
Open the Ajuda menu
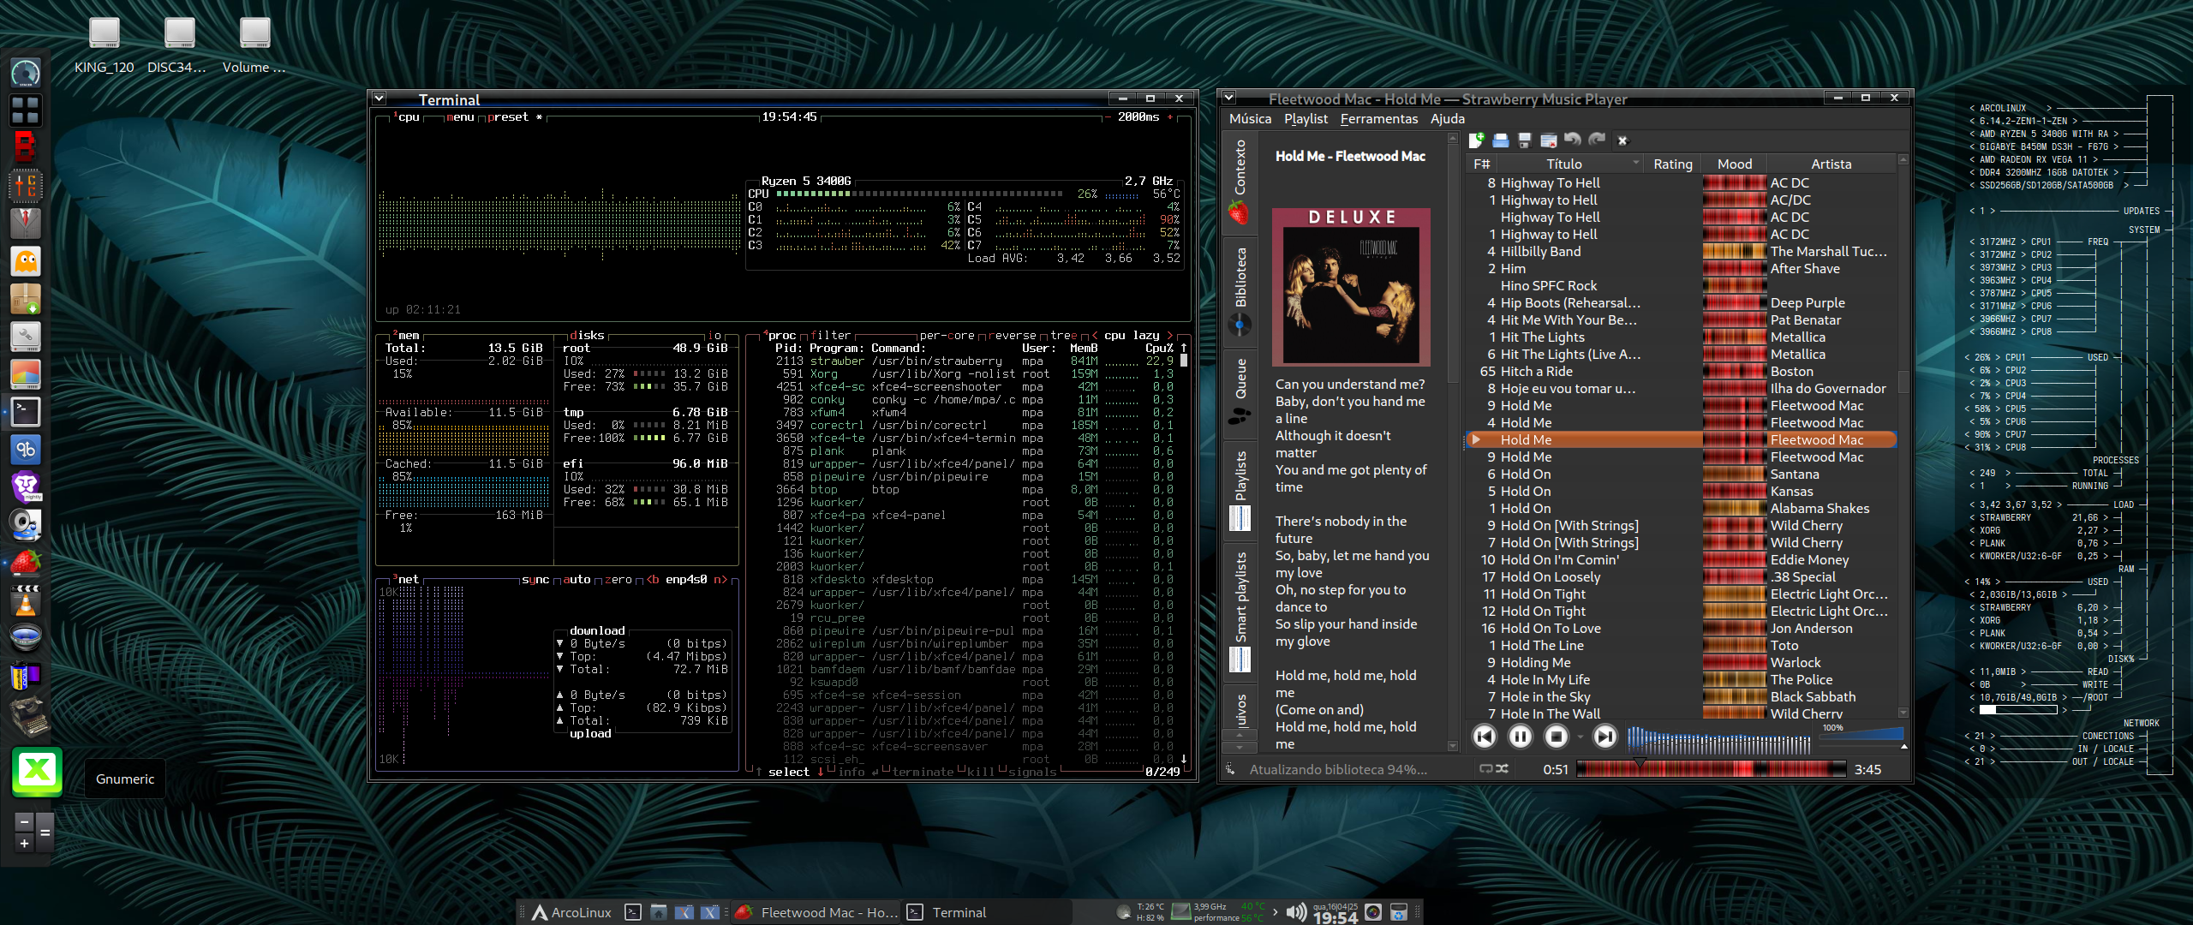pyautogui.click(x=1447, y=119)
